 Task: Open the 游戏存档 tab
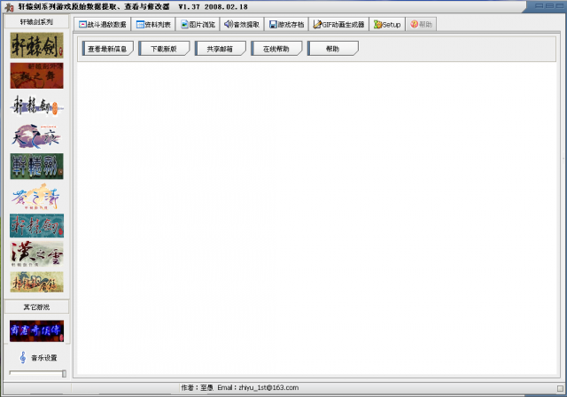(x=286, y=24)
